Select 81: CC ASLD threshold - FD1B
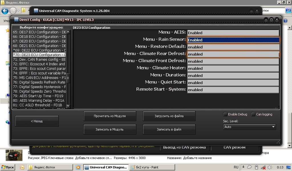 (x=39, y=105)
